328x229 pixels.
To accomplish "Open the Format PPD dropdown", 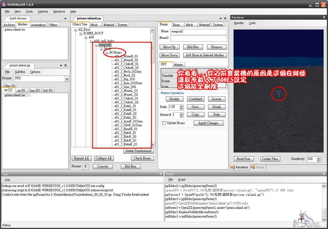I will [67, 79].
